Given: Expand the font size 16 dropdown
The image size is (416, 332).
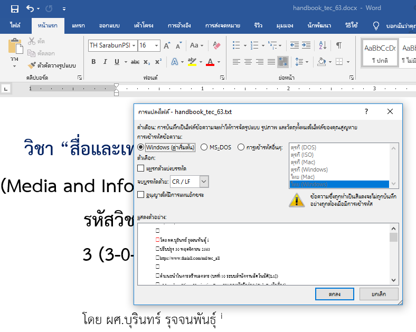Looking at the screenshot, I should click(x=157, y=45).
